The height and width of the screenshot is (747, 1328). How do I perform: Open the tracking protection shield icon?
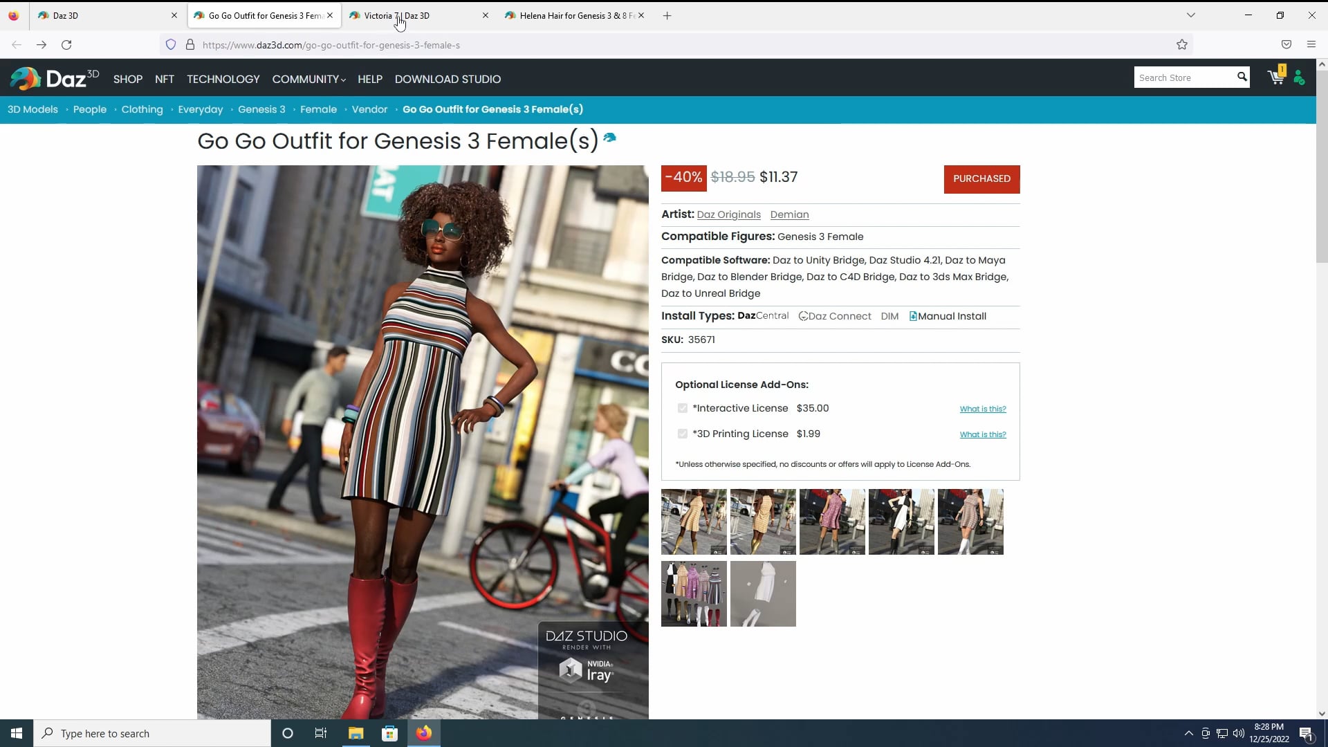click(x=170, y=44)
